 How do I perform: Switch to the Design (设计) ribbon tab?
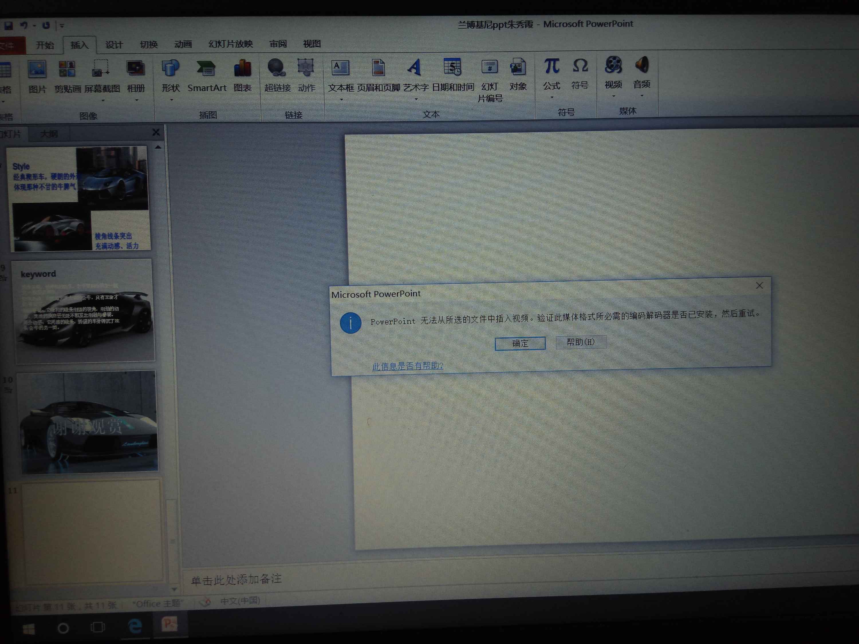pyautogui.click(x=114, y=45)
